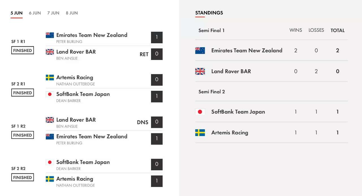This screenshot has height=196, width=362.
Task: Click Land Rover BAR DNS score box
Action: click(157, 122)
